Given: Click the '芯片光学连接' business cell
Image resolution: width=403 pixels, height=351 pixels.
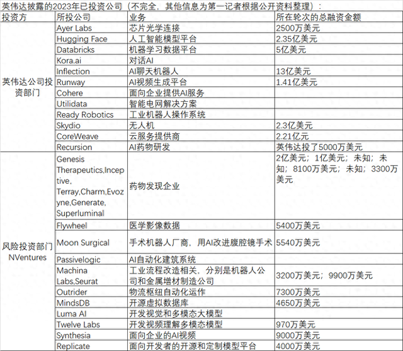Looking at the screenshot, I should (201, 28).
